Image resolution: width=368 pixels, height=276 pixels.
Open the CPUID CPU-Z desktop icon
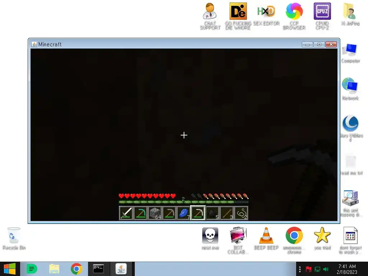click(x=322, y=16)
